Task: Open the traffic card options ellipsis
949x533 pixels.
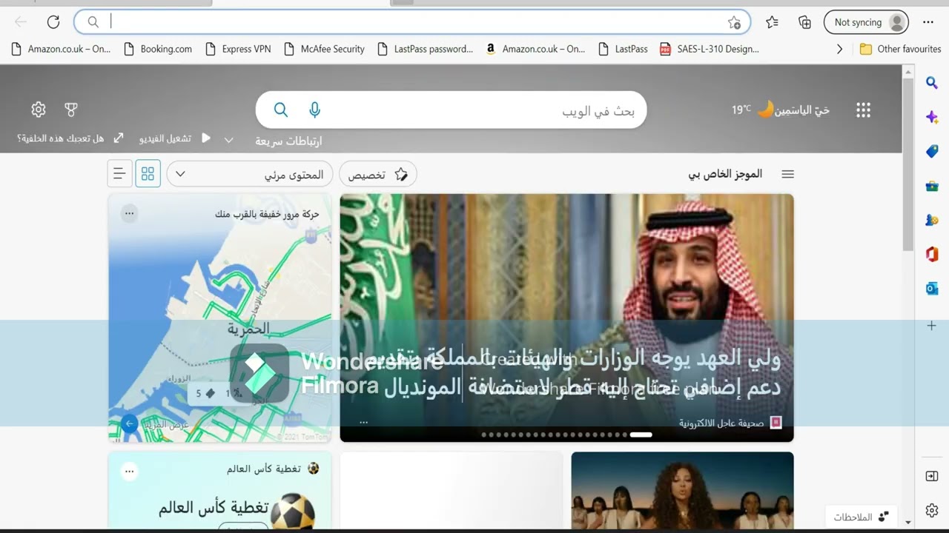Action: click(x=130, y=214)
